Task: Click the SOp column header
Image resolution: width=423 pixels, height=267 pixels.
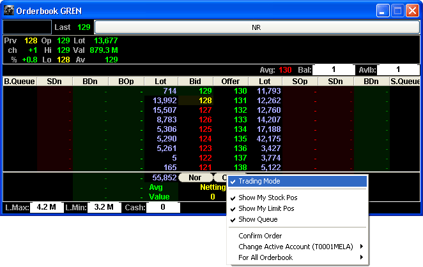Action: click(300, 82)
